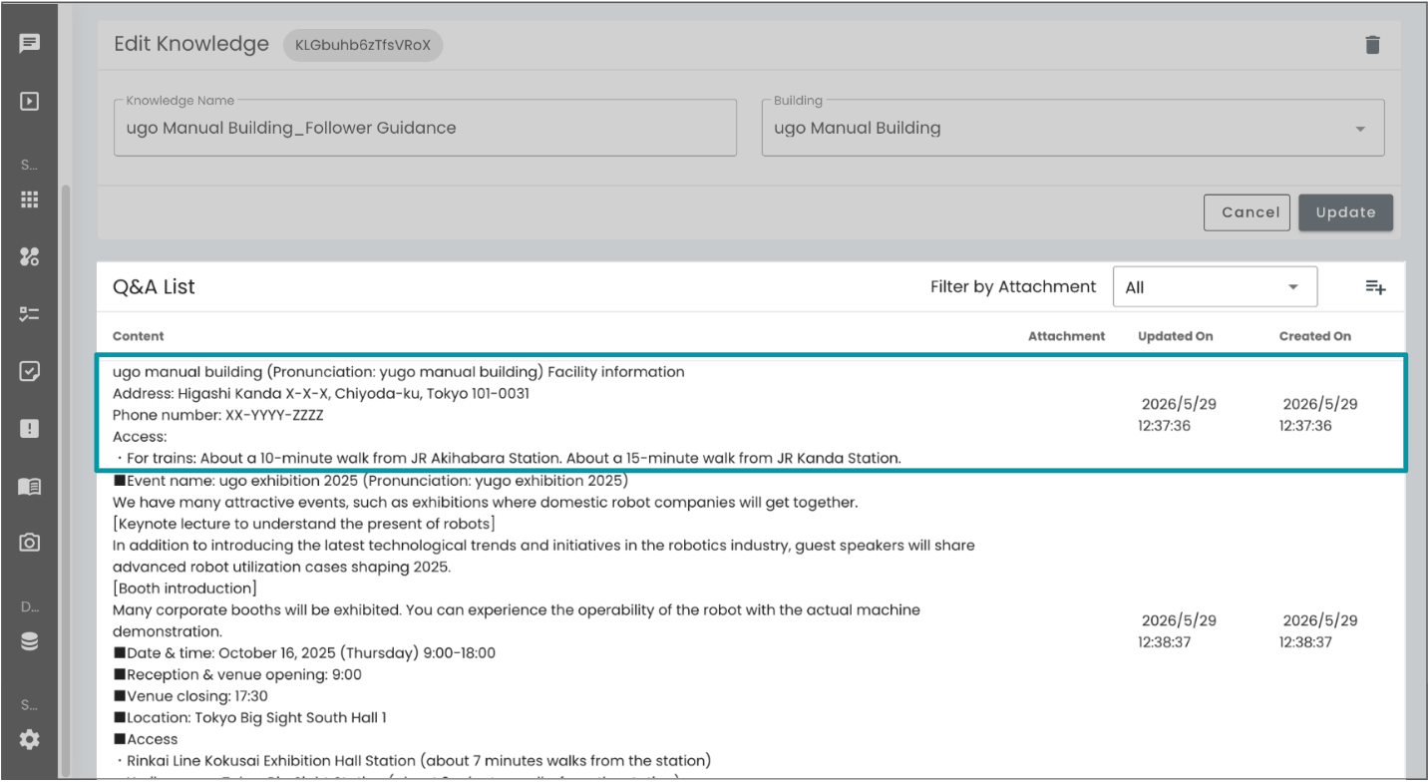1428x782 pixels.
Task: Click the Created On date ending 12:38:37
Action: pyautogui.click(x=1318, y=631)
